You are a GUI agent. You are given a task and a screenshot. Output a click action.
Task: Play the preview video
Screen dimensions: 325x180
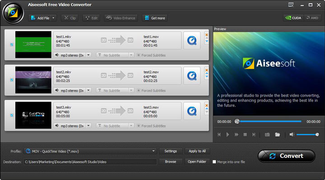tap(227, 134)
